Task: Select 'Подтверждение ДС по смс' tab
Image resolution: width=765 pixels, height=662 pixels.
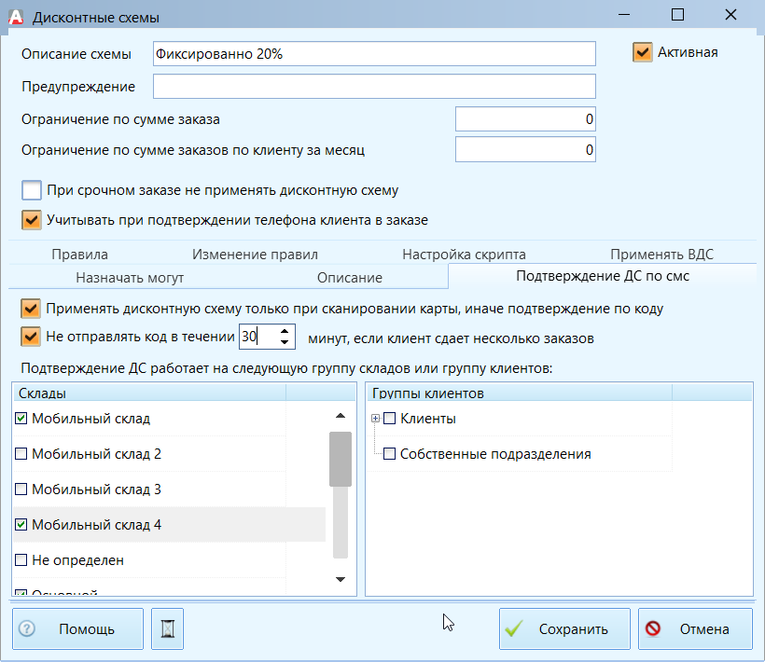Action: (x=603, y=276)
